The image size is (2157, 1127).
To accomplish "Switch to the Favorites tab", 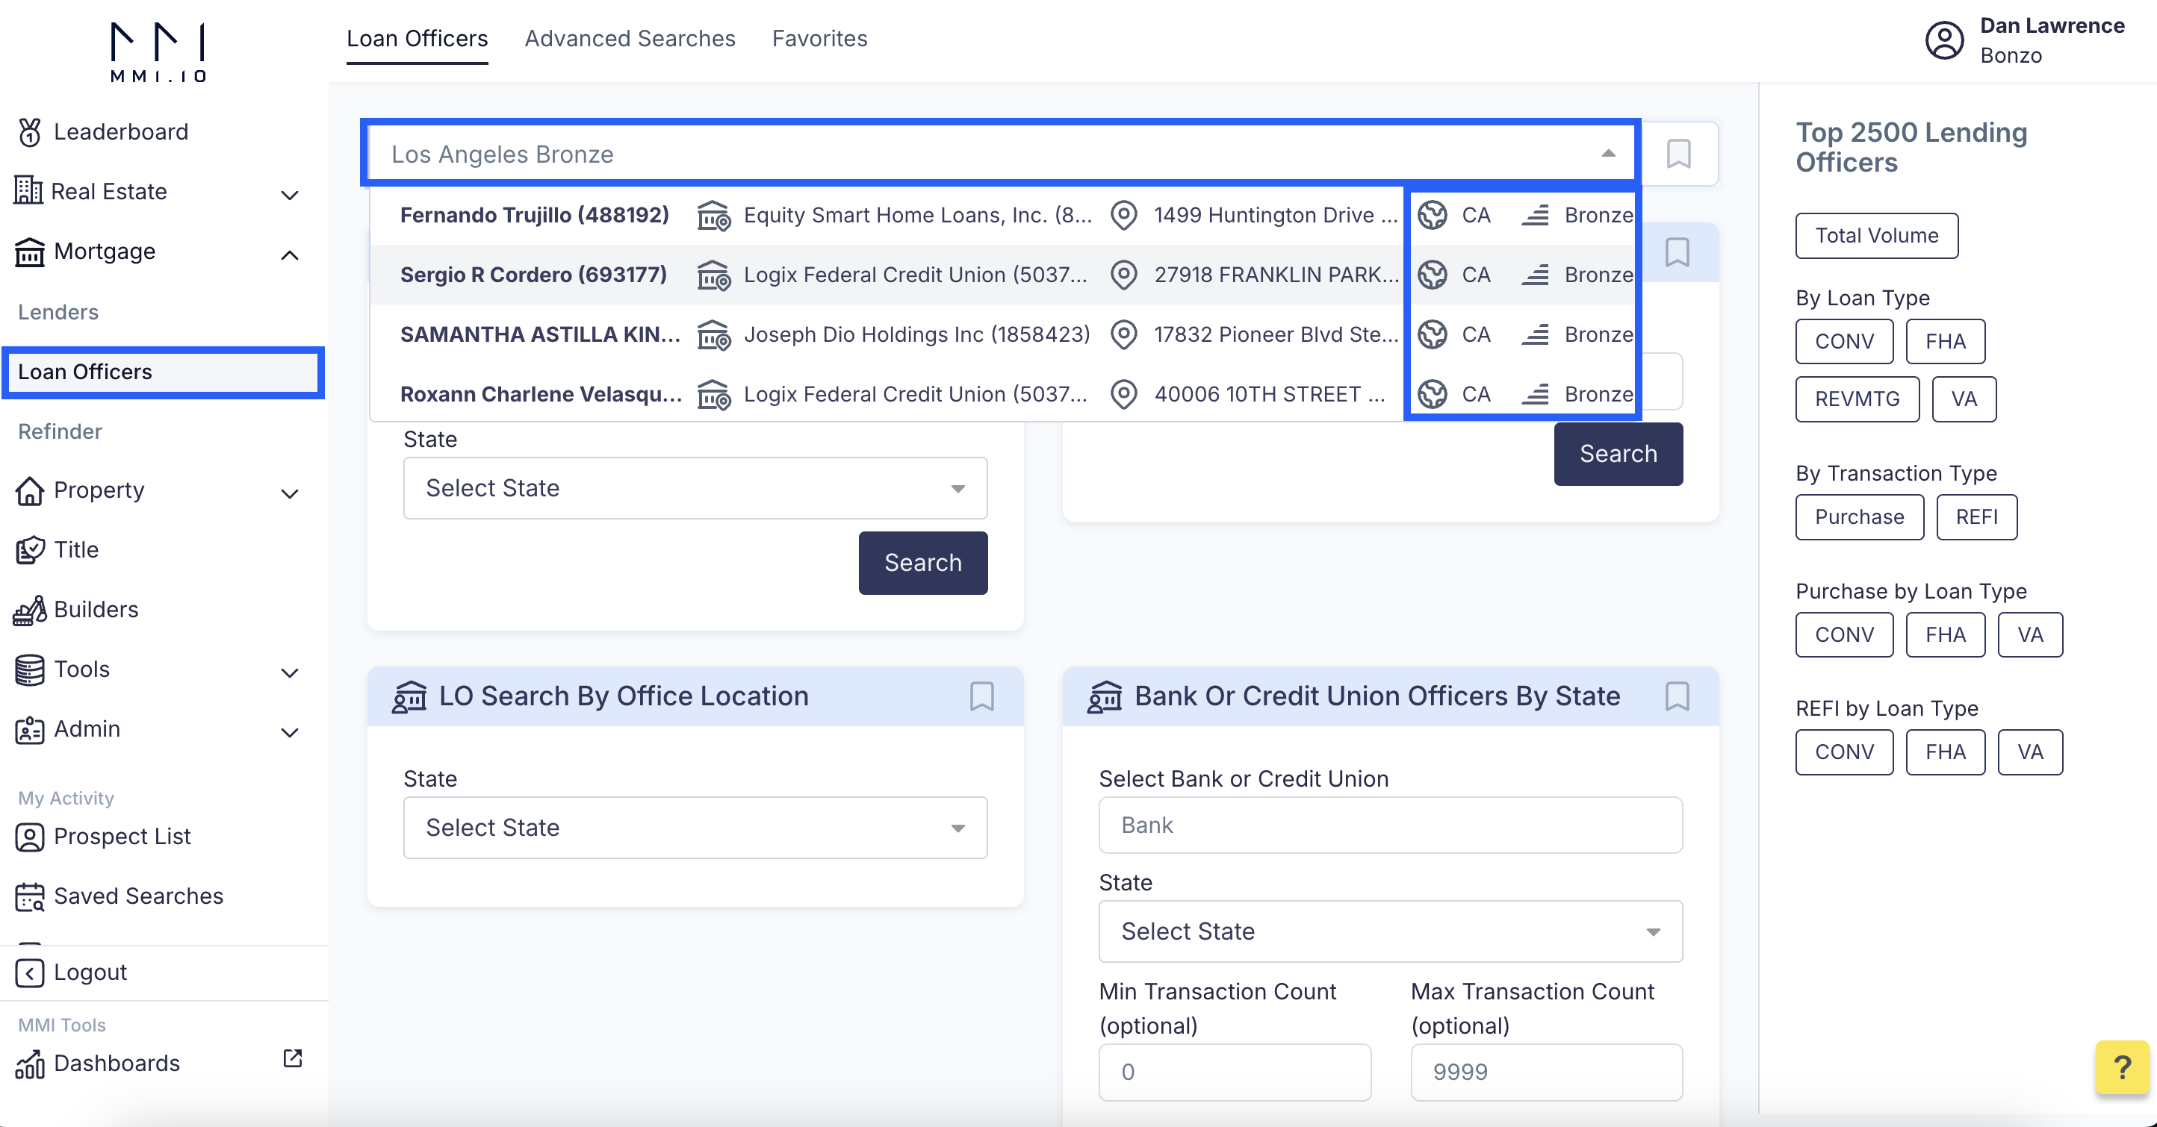I will [819, 39].
